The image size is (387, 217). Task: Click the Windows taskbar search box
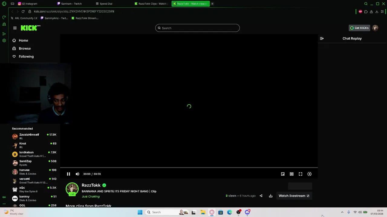pos(167,212)
